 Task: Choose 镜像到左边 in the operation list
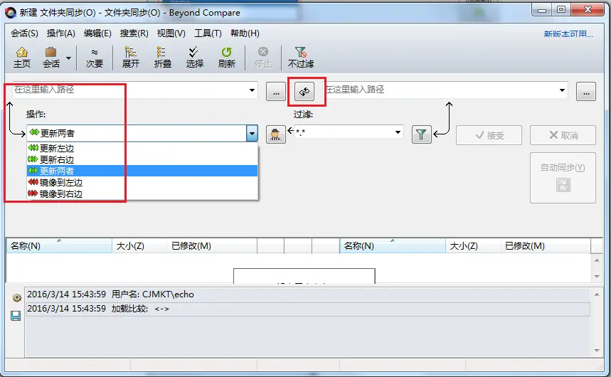pos(142,183)
